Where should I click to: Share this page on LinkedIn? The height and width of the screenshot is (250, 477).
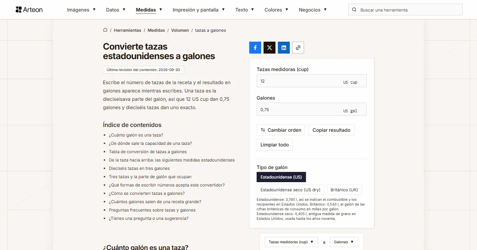point(284,48)
